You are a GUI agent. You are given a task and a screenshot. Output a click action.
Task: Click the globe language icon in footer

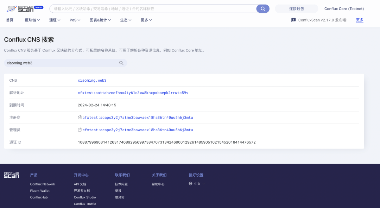(190, 183)
